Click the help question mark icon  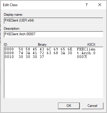[x=87, y=5]
